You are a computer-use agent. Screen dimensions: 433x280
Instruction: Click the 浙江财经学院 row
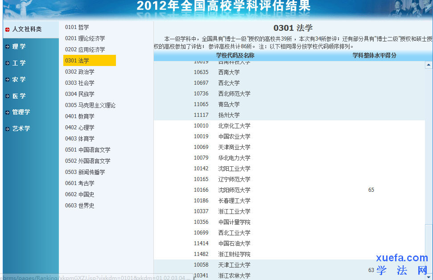point(289,254)
